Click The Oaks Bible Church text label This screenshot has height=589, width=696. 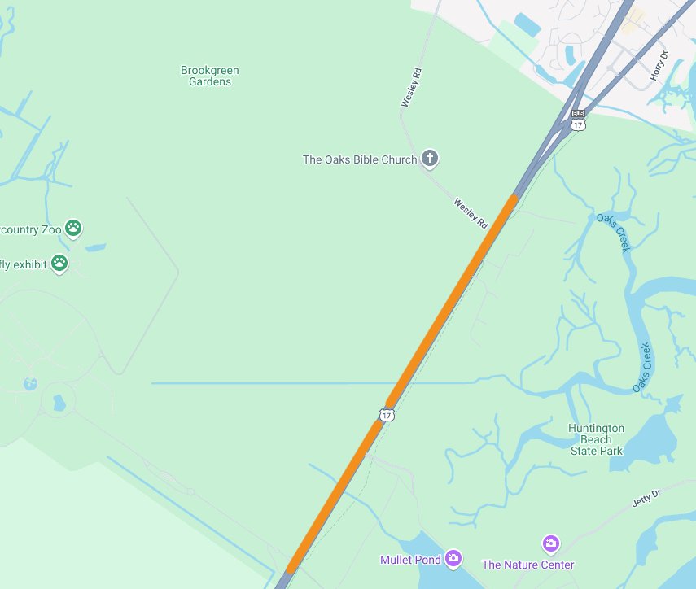tap(360, 159)
